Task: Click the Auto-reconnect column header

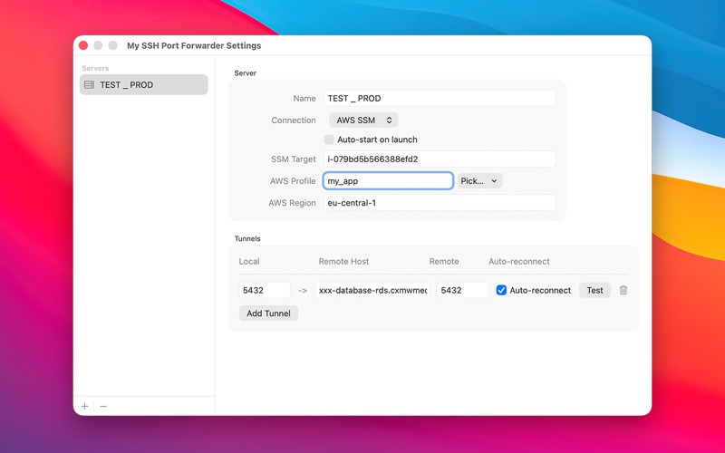Action: 518,262
